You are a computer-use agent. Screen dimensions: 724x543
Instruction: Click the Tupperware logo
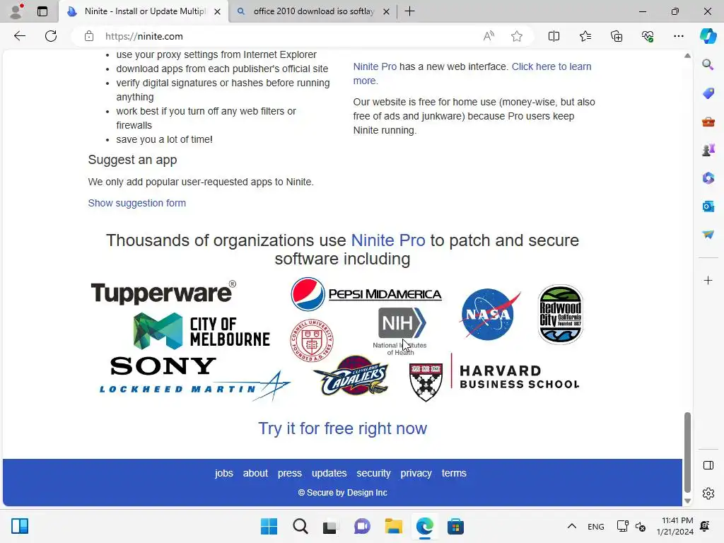pyautogui.click(x=163, y=292)
